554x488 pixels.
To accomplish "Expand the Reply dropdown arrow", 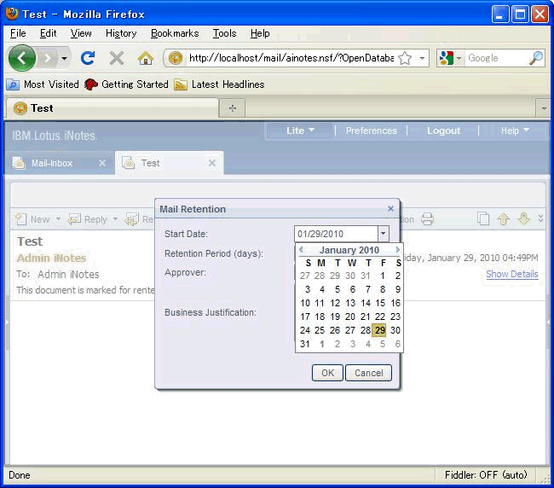I will pyautogui.click(x=115, y=219).
